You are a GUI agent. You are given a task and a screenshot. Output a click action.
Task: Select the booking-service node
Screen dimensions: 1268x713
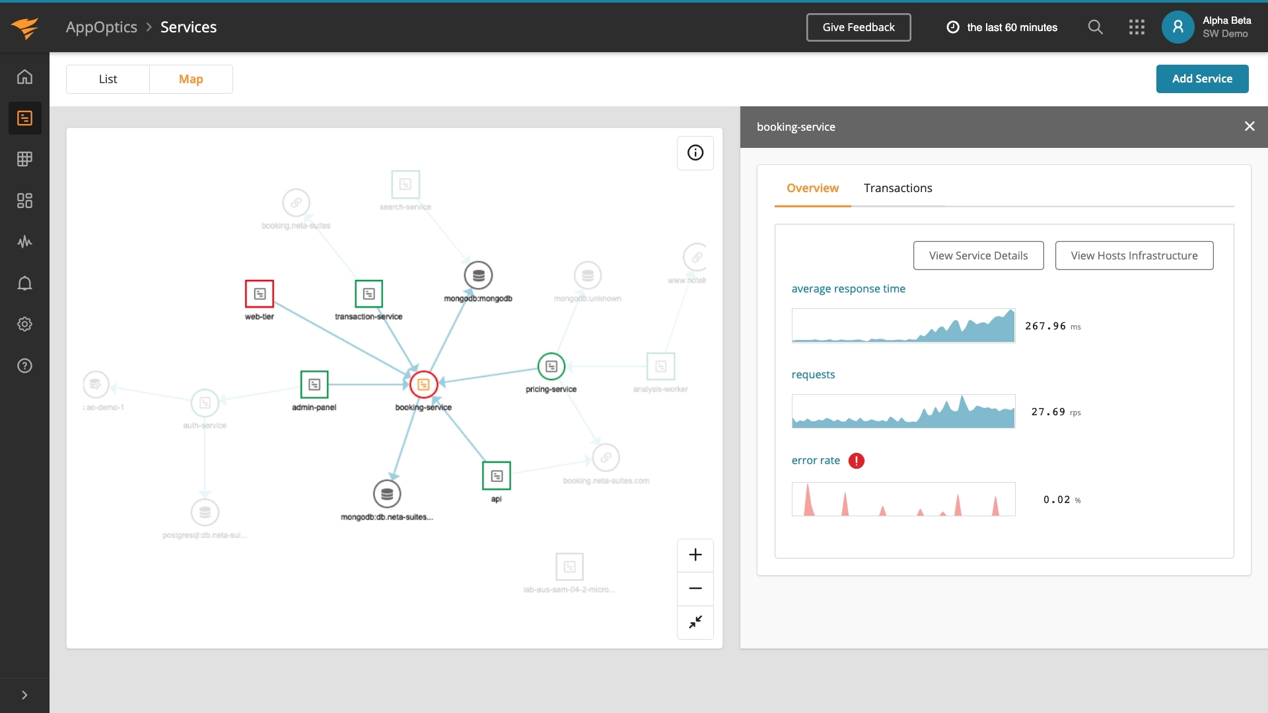tap(423, 384)
